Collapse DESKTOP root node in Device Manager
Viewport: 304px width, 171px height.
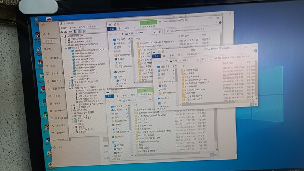point(62,37)
